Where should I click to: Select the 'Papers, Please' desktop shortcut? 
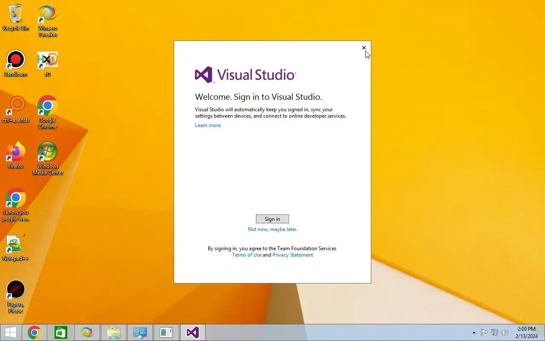coord(16,297)
